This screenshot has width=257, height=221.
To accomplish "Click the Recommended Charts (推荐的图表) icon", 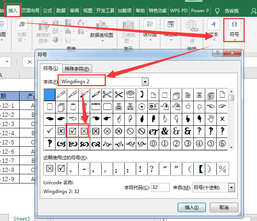I will 43,26.
